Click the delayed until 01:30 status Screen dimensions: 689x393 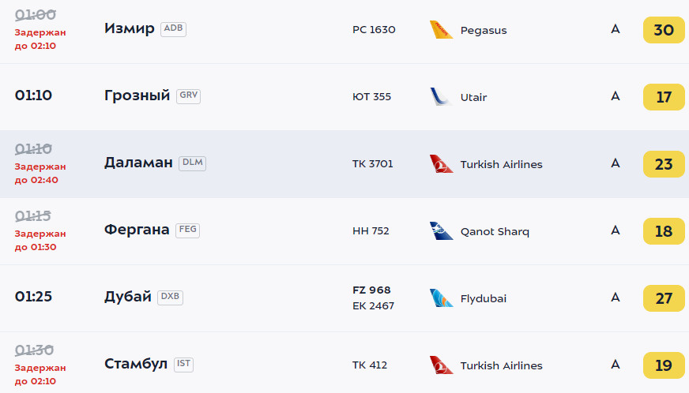[40, 240]
